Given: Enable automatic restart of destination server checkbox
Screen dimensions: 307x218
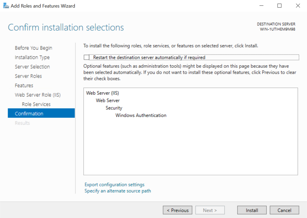Looking at the screenshot, I should pyautogui.click(x=86, y=57).
